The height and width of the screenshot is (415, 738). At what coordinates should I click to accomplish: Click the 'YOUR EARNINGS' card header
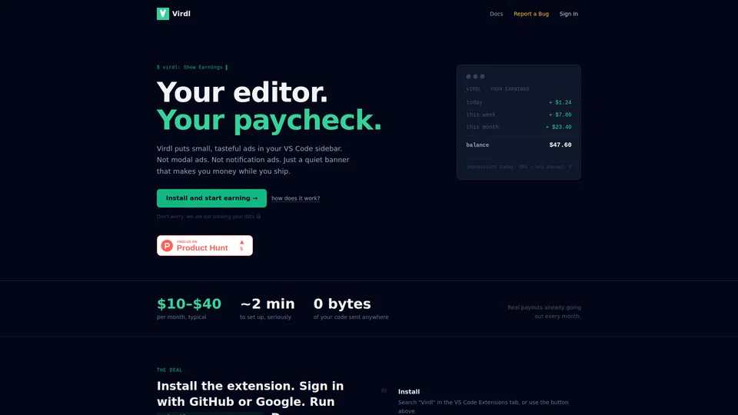click(509, 89)
